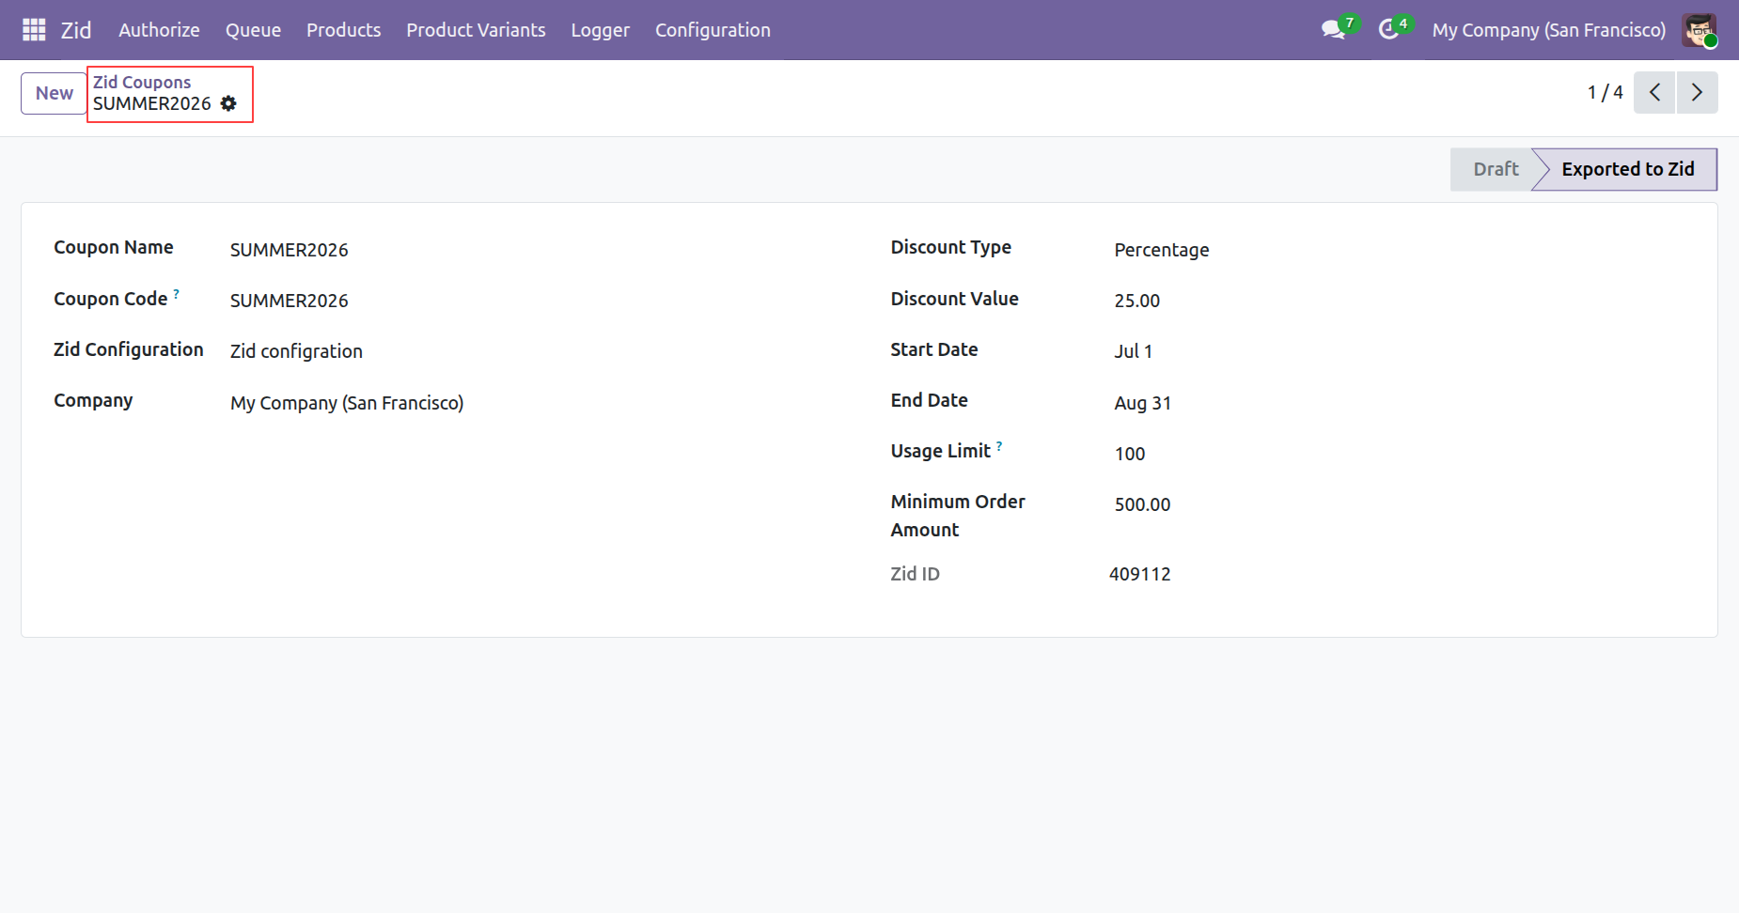The image size is (1739, 913).
Task: Click the Minimum Order Amount label
Action: [x=958, y=516]
